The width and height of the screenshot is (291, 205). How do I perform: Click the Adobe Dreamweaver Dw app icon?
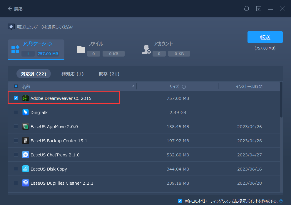(x=25, y=98)
